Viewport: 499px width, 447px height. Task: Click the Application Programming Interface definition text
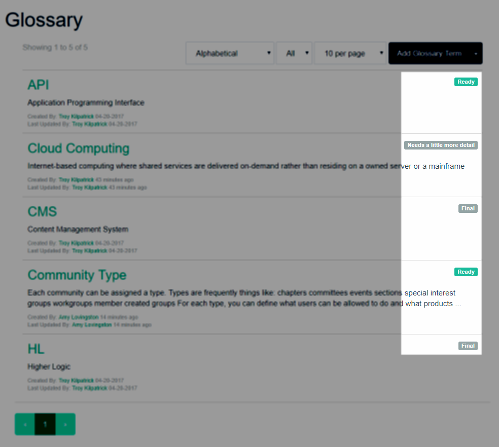[x=86, y=103]
